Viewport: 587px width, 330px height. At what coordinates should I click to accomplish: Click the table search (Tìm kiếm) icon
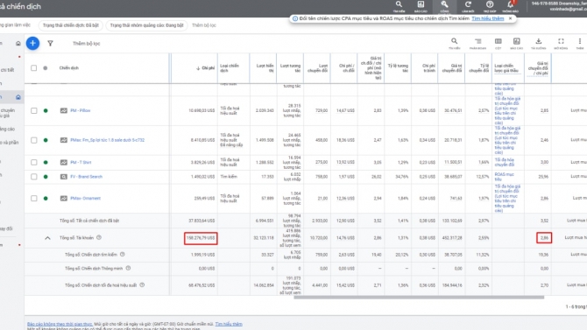454,41
